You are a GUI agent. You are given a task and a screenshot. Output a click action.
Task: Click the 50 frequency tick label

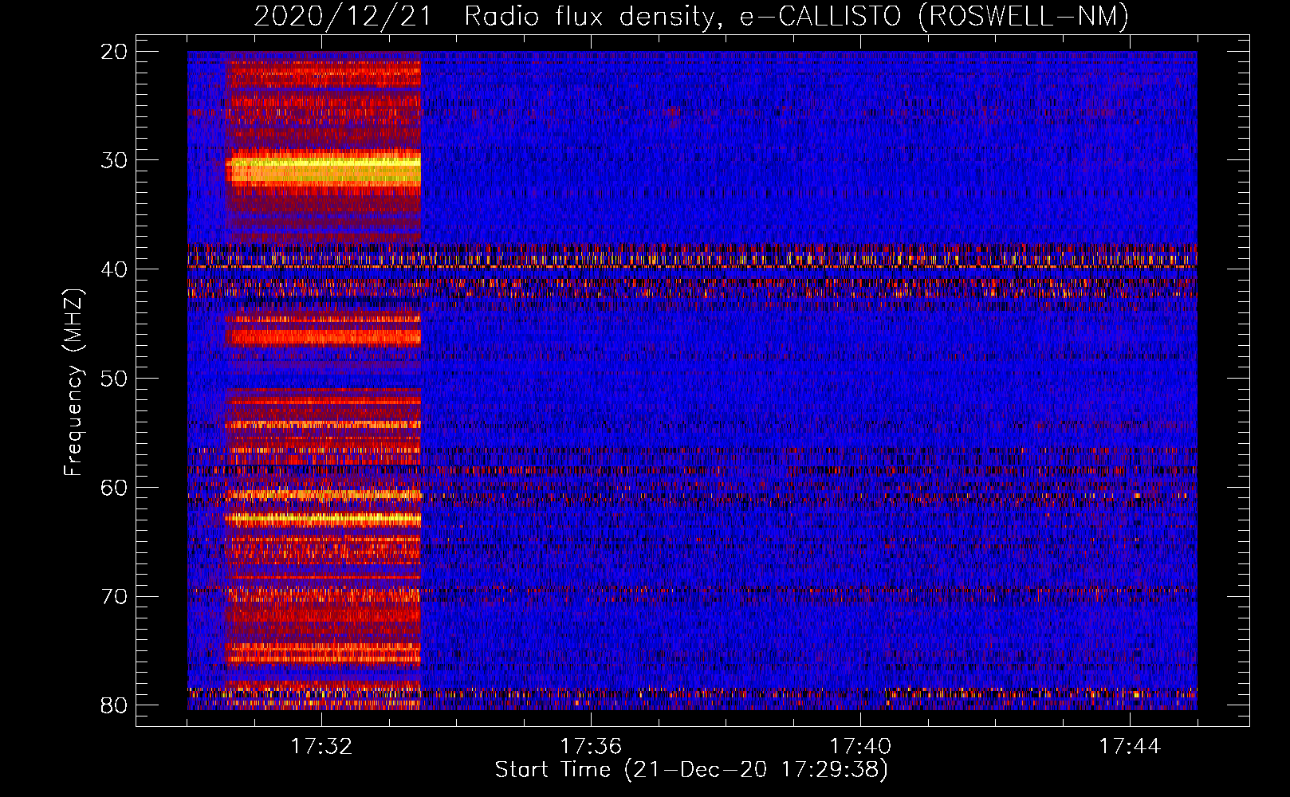coord(116,379)
